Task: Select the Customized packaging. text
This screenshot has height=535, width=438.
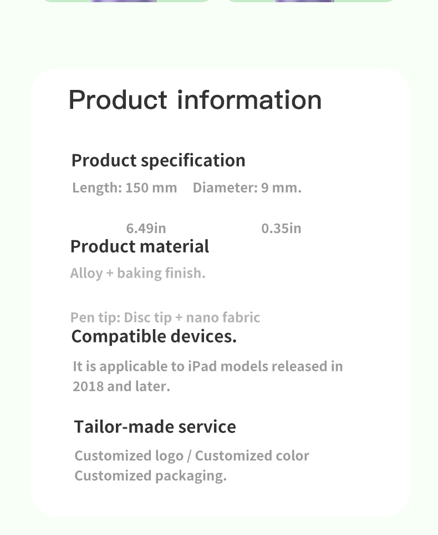Action: pos(150,476)
